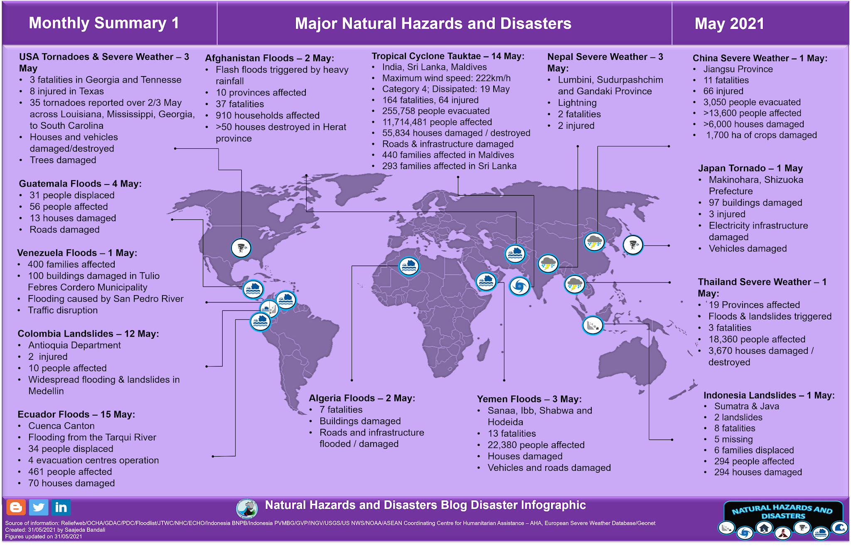Click the earthquake house icon in the logo banner
Viewport: 851px width, 546px height.
tap(764, 529)
